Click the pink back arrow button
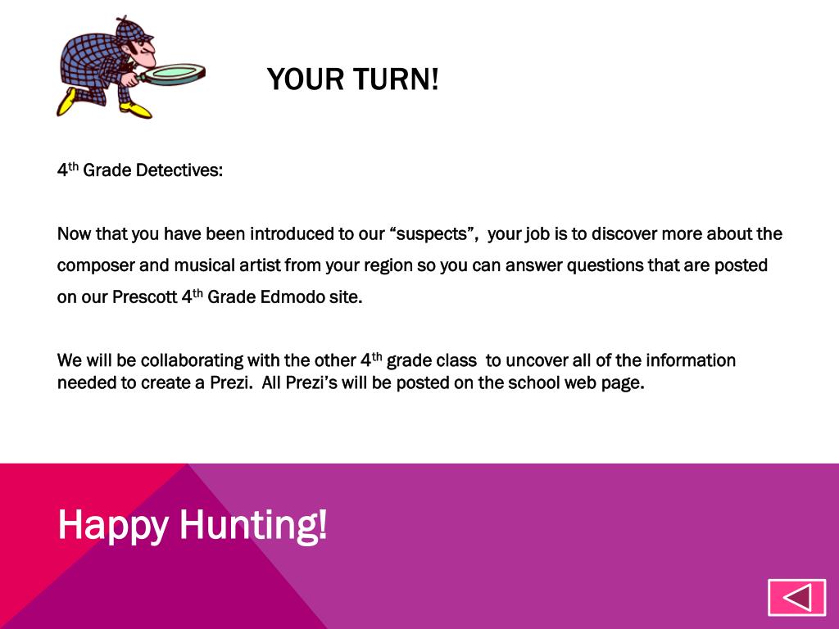This screenshot has height=629, width=839. tap(796, 597)
